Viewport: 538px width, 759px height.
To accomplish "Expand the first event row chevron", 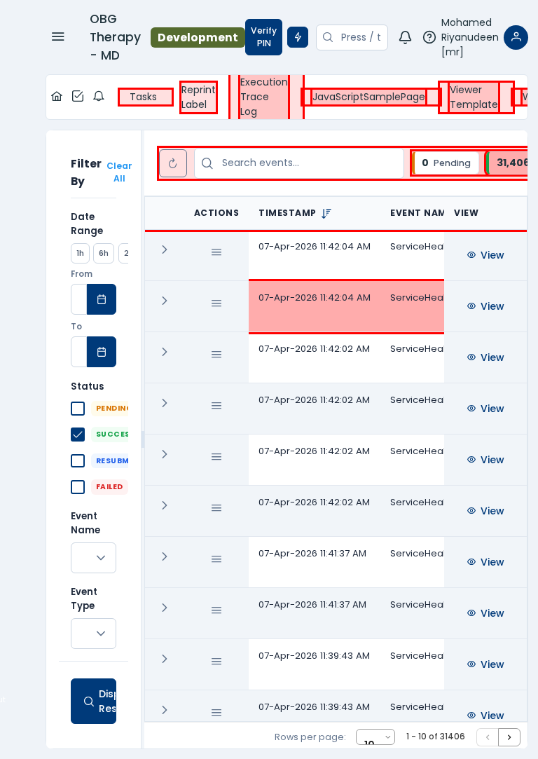I will [x=165, y=249].
